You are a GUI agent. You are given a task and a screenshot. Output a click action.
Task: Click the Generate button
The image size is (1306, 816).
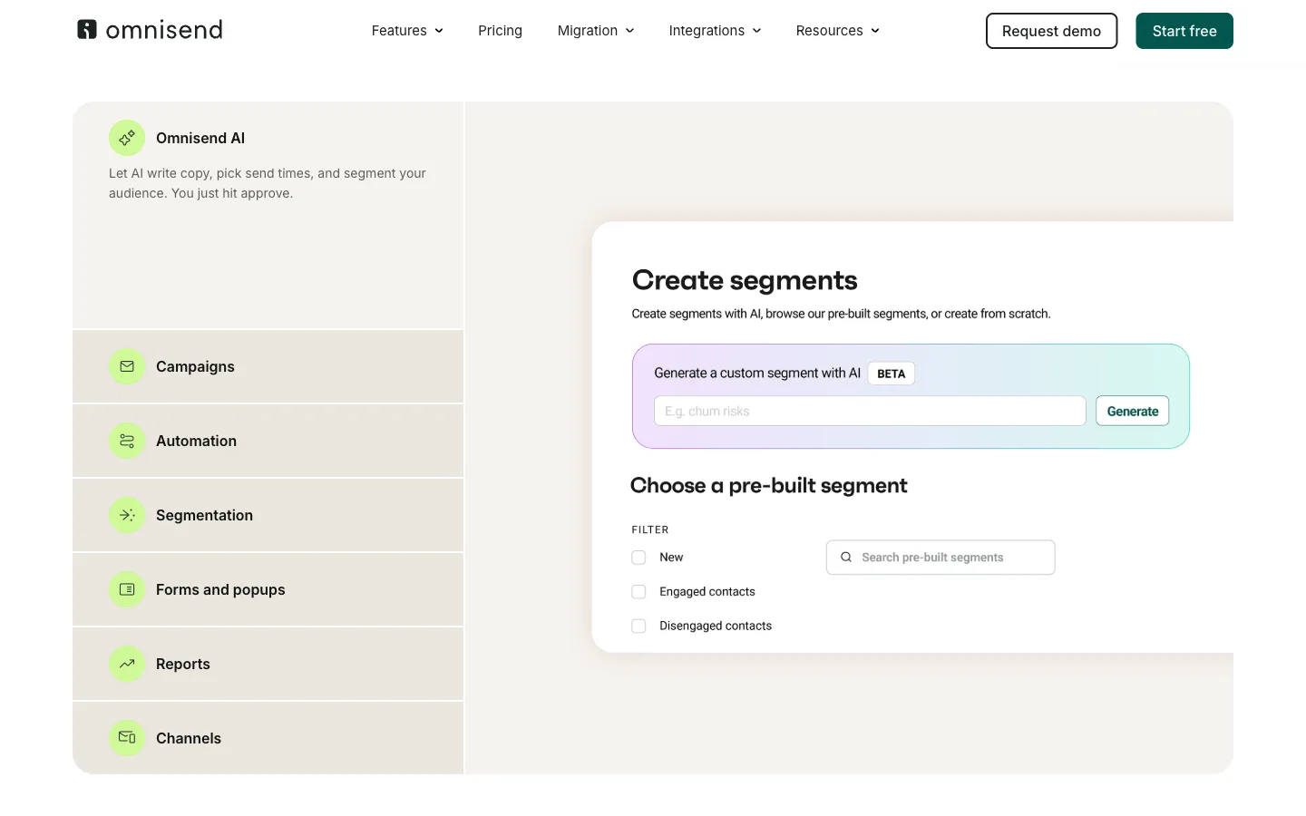coord(1133,411)
